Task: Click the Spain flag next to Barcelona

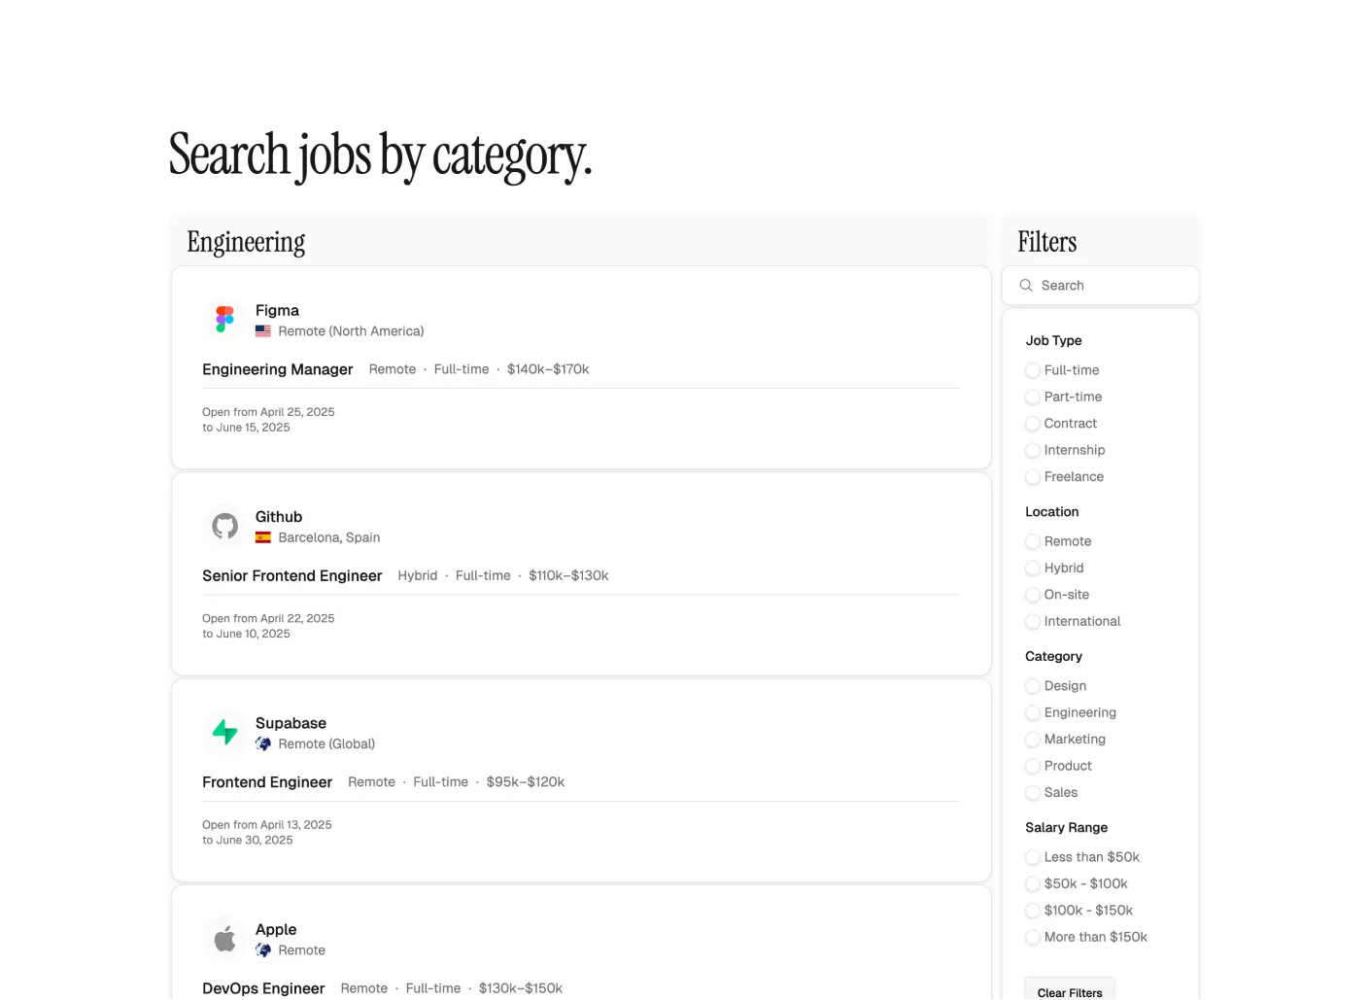Action: 263,537
